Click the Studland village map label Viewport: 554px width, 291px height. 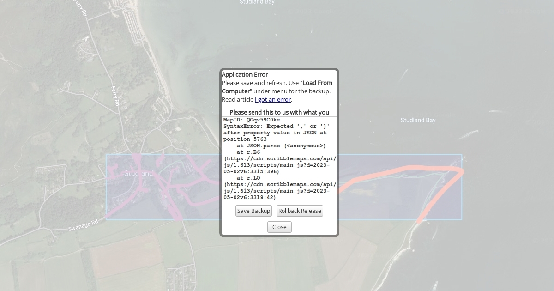click(138, 174)
